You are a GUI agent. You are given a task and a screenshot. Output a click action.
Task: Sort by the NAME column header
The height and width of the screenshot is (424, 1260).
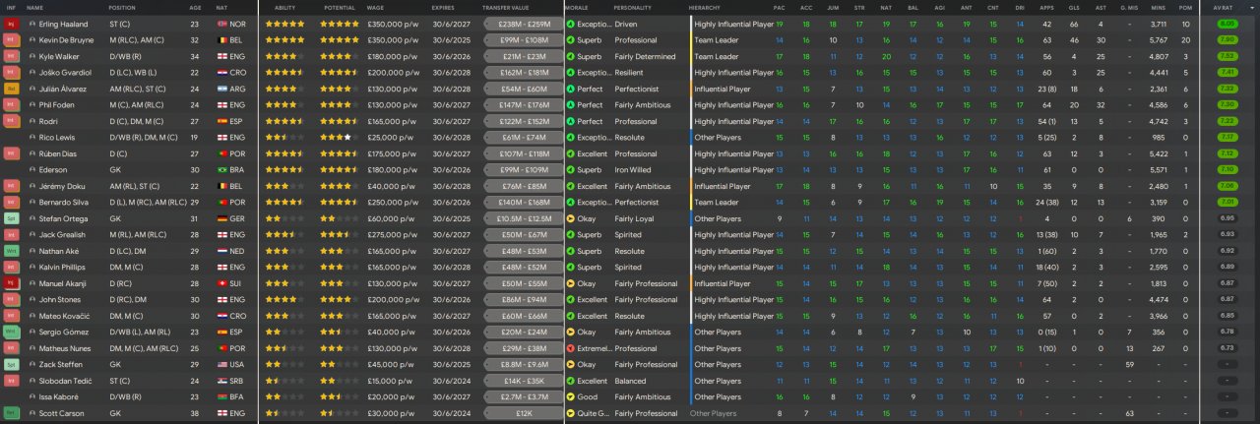[x=34, y=7]
